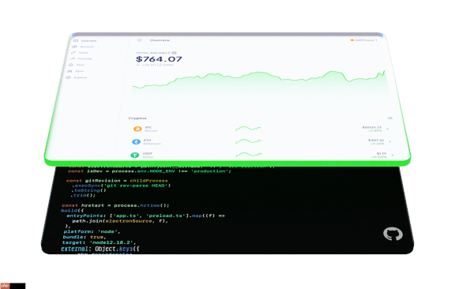Select the Portfolio sidebar entry

pyautogui.click(x=85, y=59)
